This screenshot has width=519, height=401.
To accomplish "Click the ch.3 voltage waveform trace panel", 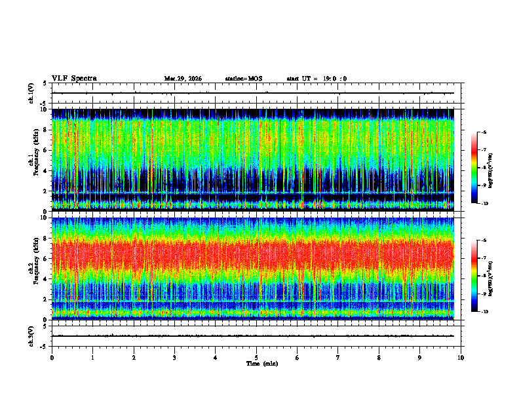I will click(x=256, y=336).
